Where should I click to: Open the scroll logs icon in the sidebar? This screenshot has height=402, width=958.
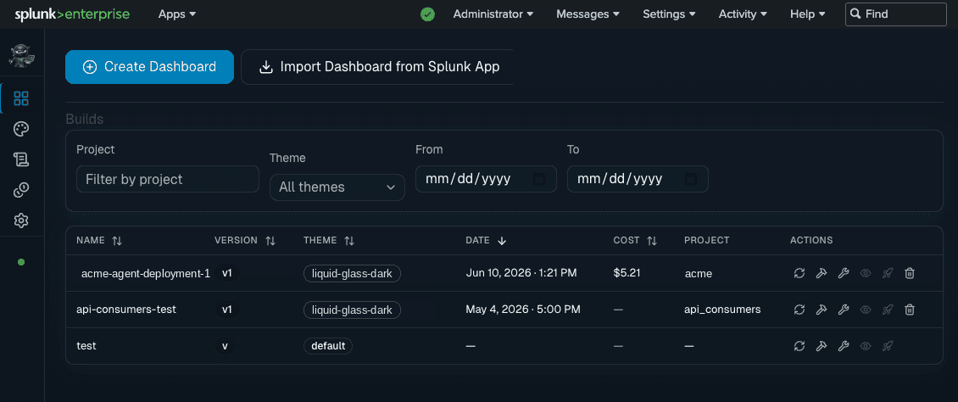21,159
